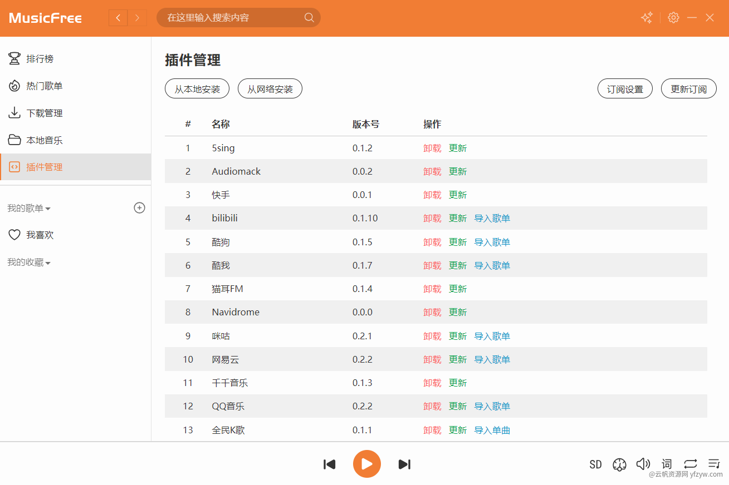Toggle the repeat mode icon

pos(691,463)
